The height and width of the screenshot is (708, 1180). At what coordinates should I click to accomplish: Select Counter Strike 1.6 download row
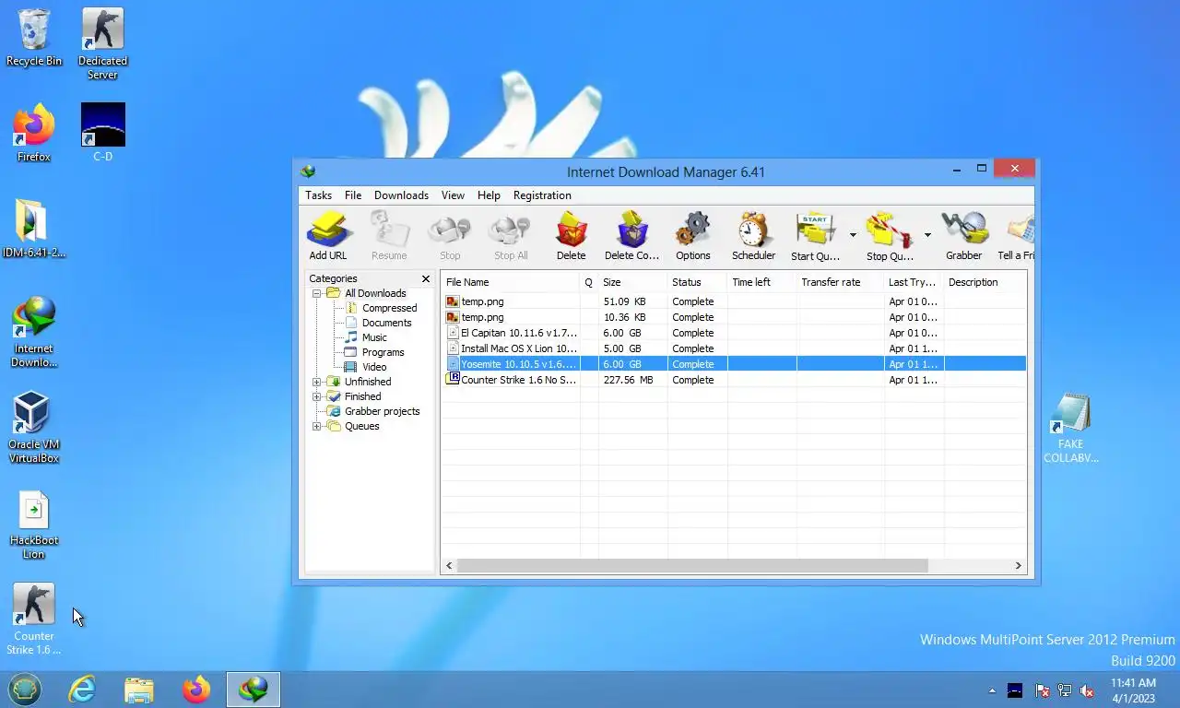coord(734,380)
